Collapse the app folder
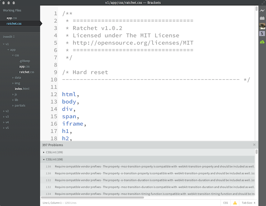266x206 pixels. coord(8,49)
